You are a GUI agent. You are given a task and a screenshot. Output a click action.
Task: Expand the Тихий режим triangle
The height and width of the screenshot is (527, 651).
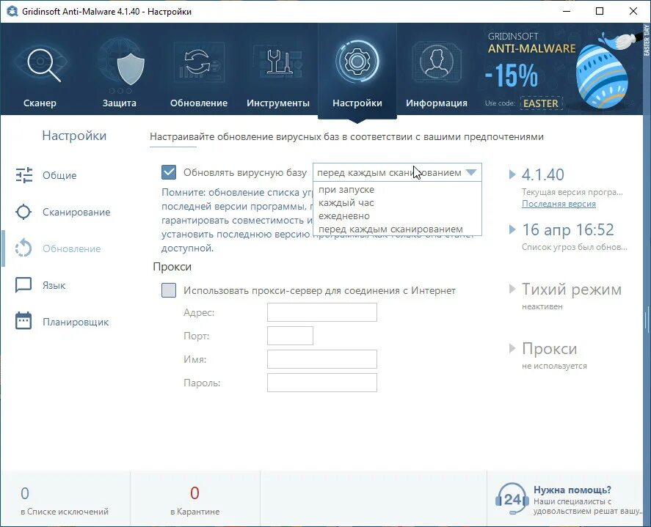click(513, 289)
